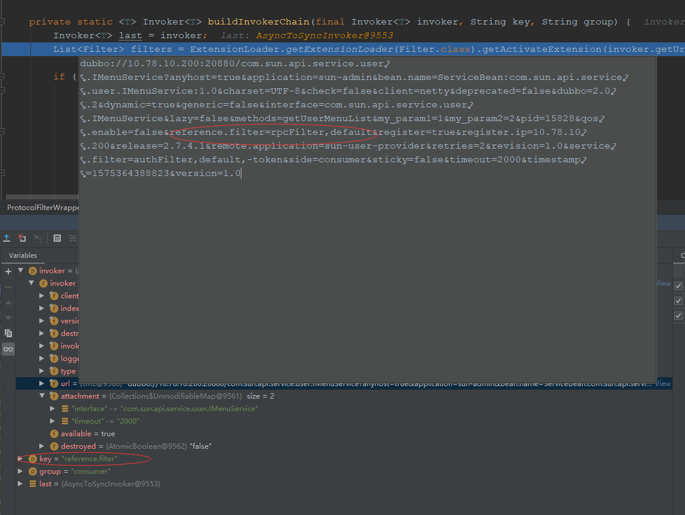This screenshot has width=685, height=515.
Task: Click the ProtocolFilterWrapp tab at bottom left
Action: [x=39, y=207]
